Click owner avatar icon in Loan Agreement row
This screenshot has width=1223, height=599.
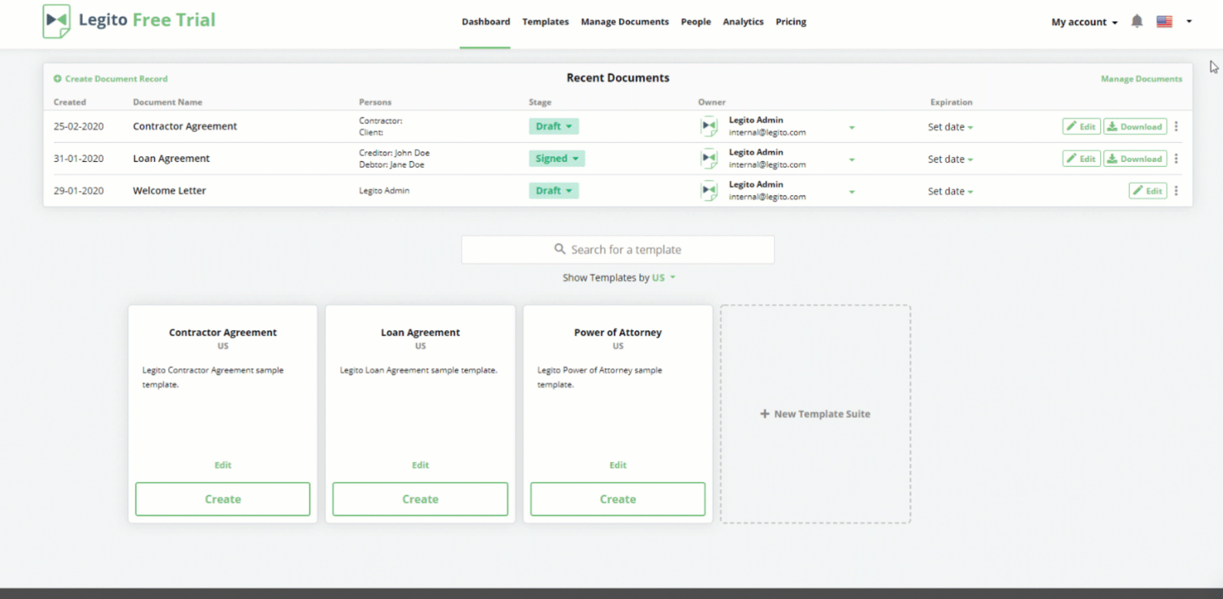(708, 158)
